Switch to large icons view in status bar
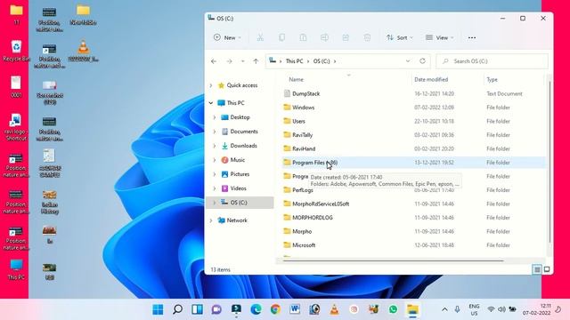The height and width of the screenshot is (320, 570). coord(547,269)
